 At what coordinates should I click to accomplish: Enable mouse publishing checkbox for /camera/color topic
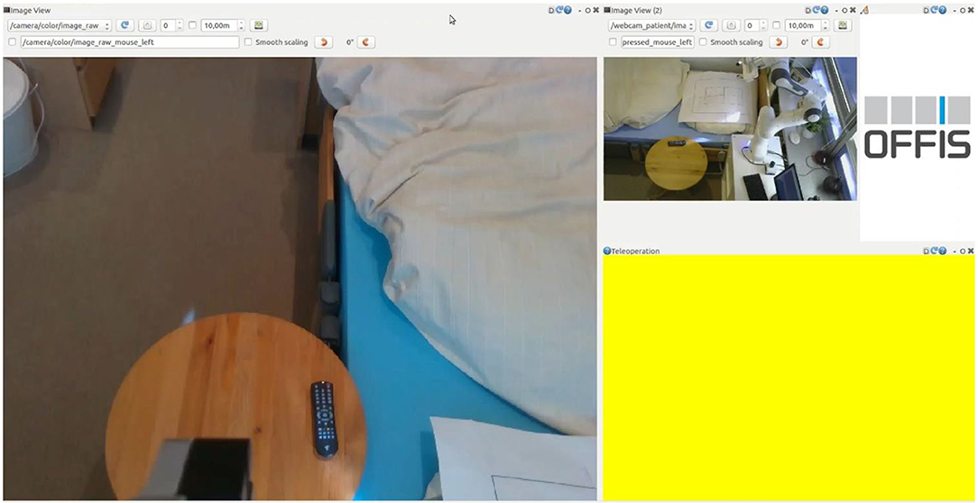pyautogui.click(x=14, y=41)
